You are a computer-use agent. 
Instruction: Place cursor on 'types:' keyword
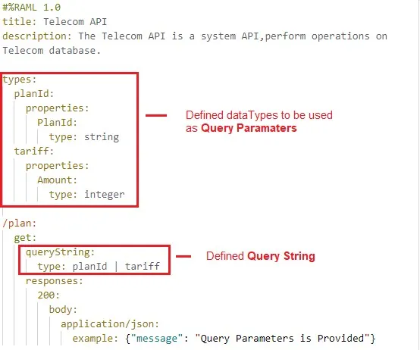tap(19, 80)
